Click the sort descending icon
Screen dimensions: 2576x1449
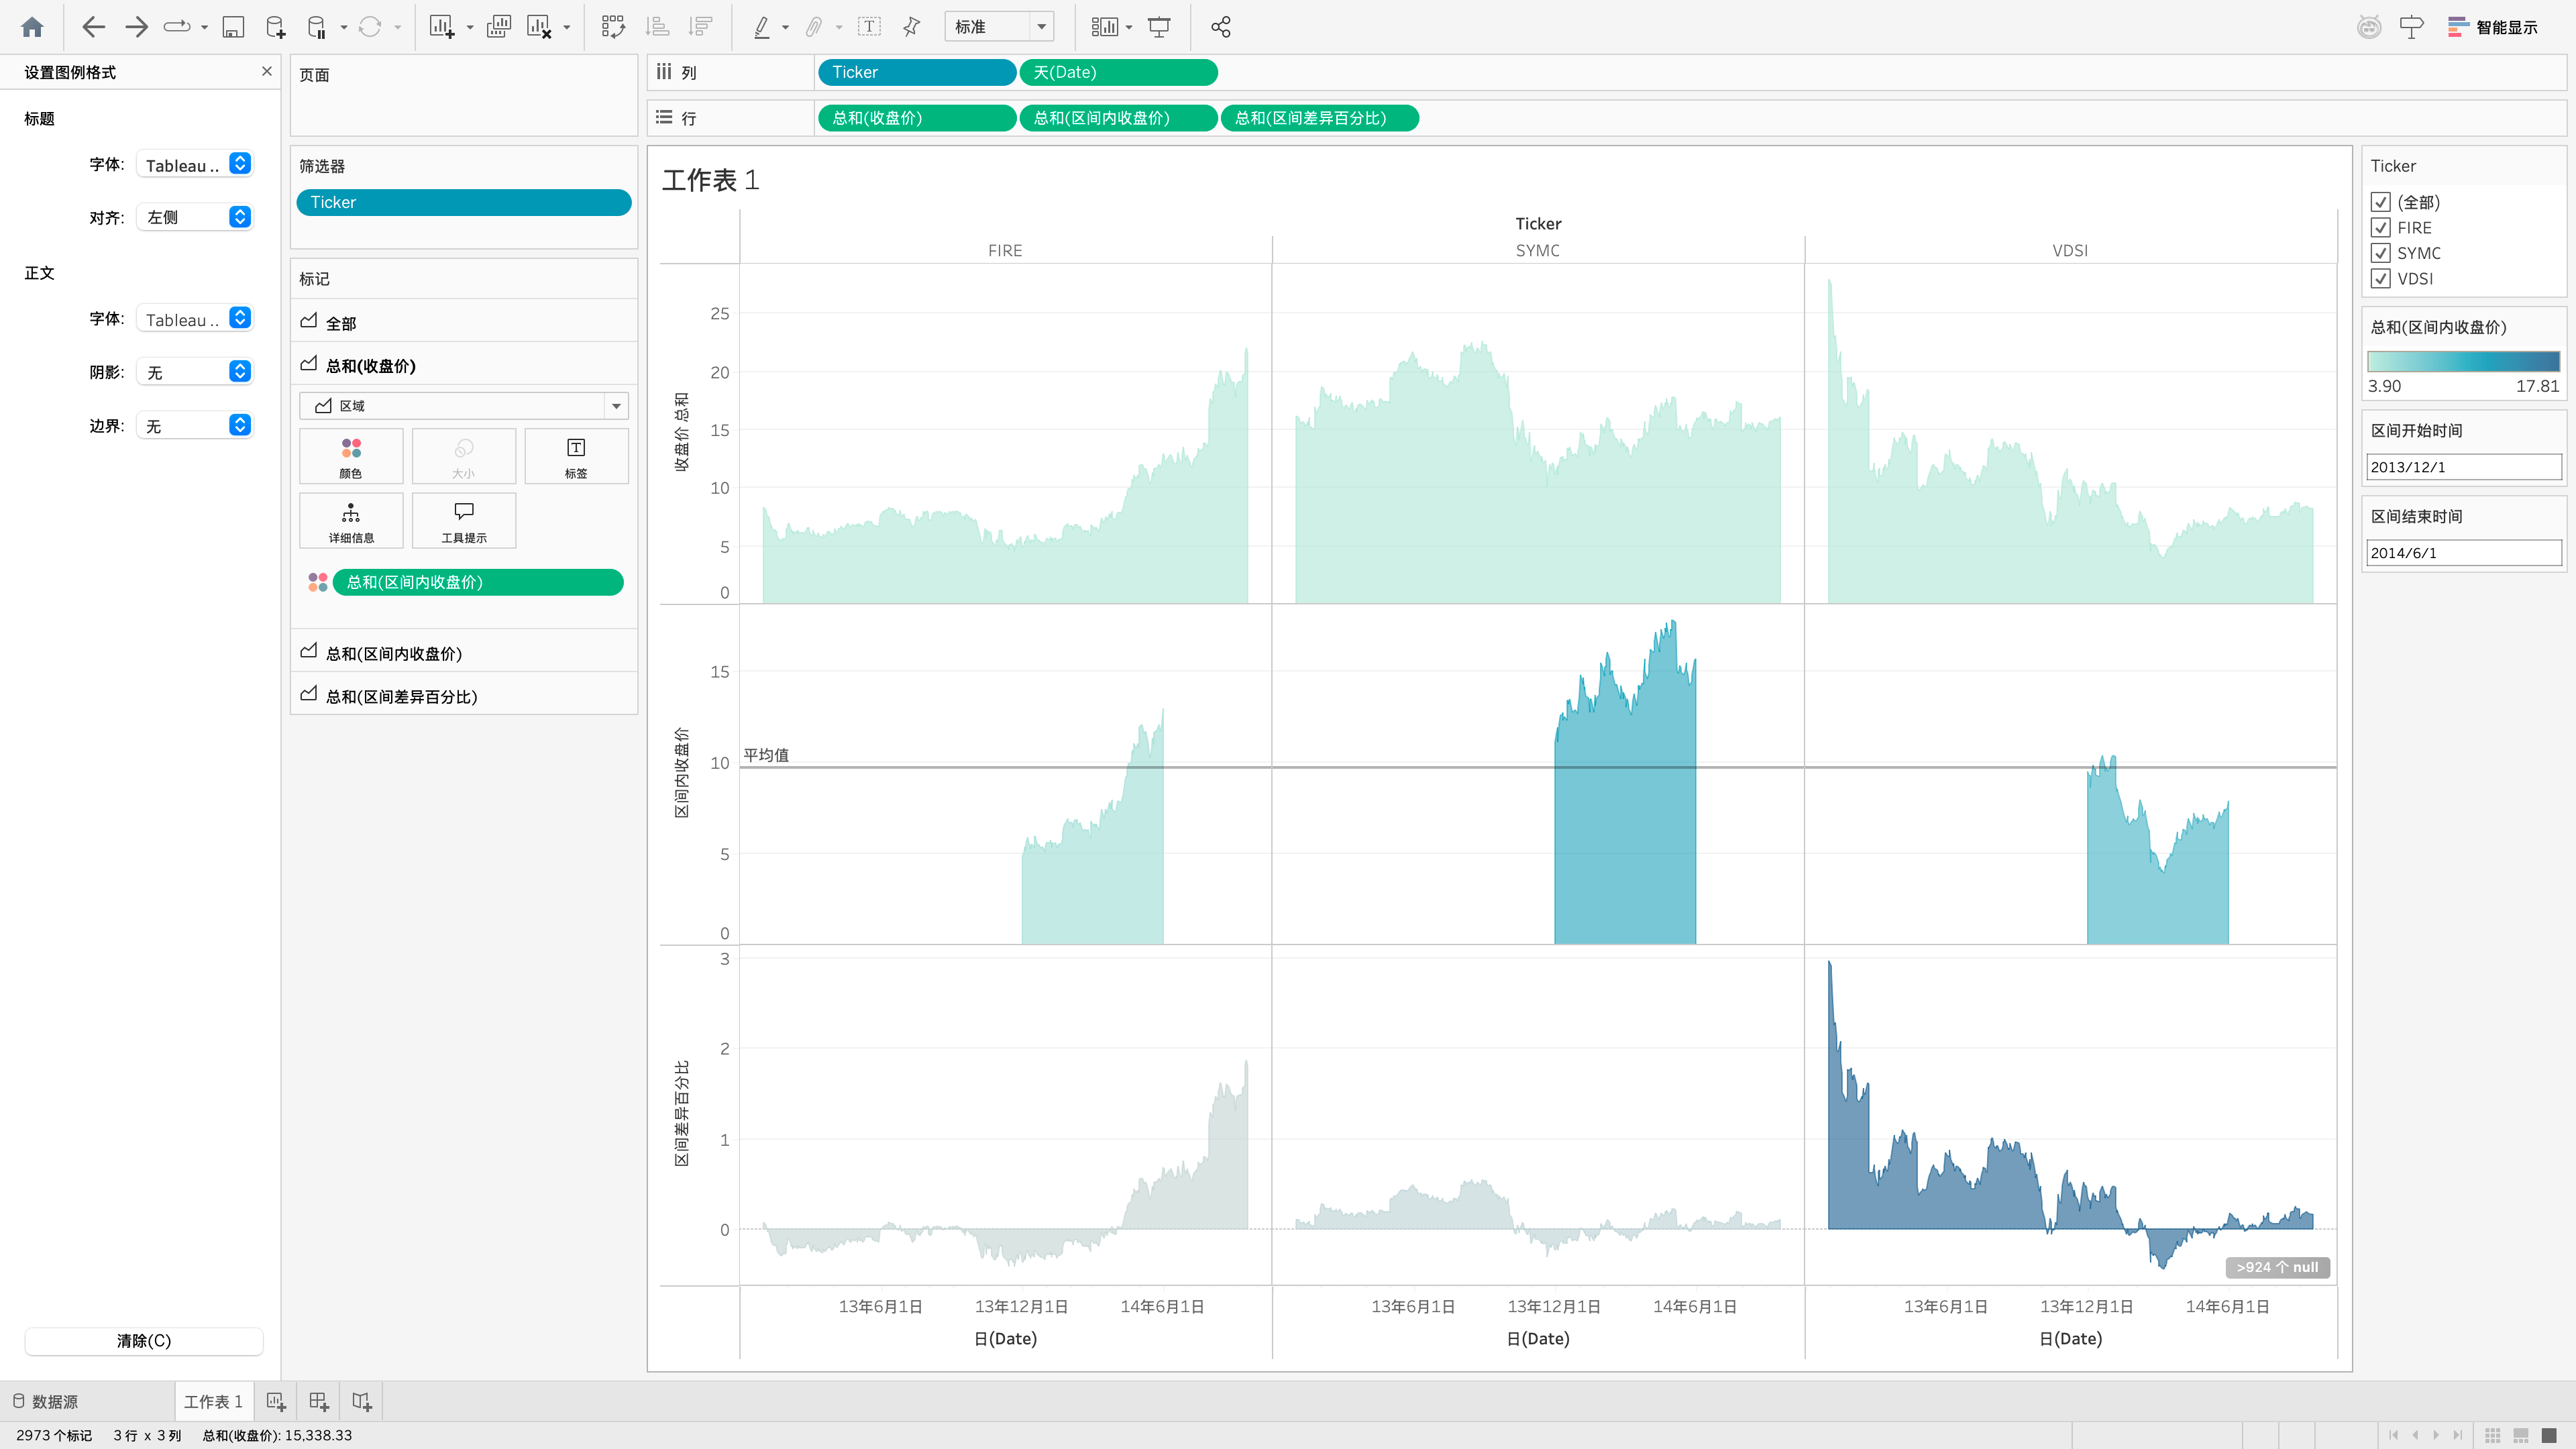point(701,27)
